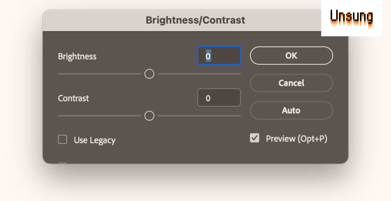391x201 pixels.
Task: Dismiss the dialog with Cancel
Action: [x=291, y=83]
